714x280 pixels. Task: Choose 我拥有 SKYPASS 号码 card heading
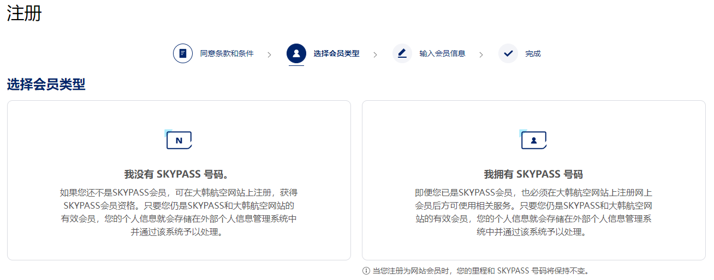tap(533, 174)
